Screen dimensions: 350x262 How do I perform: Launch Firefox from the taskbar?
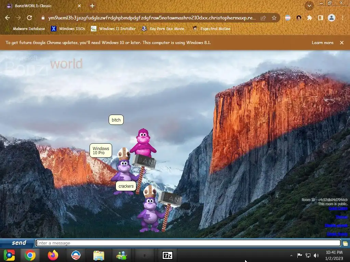(53, 255)
